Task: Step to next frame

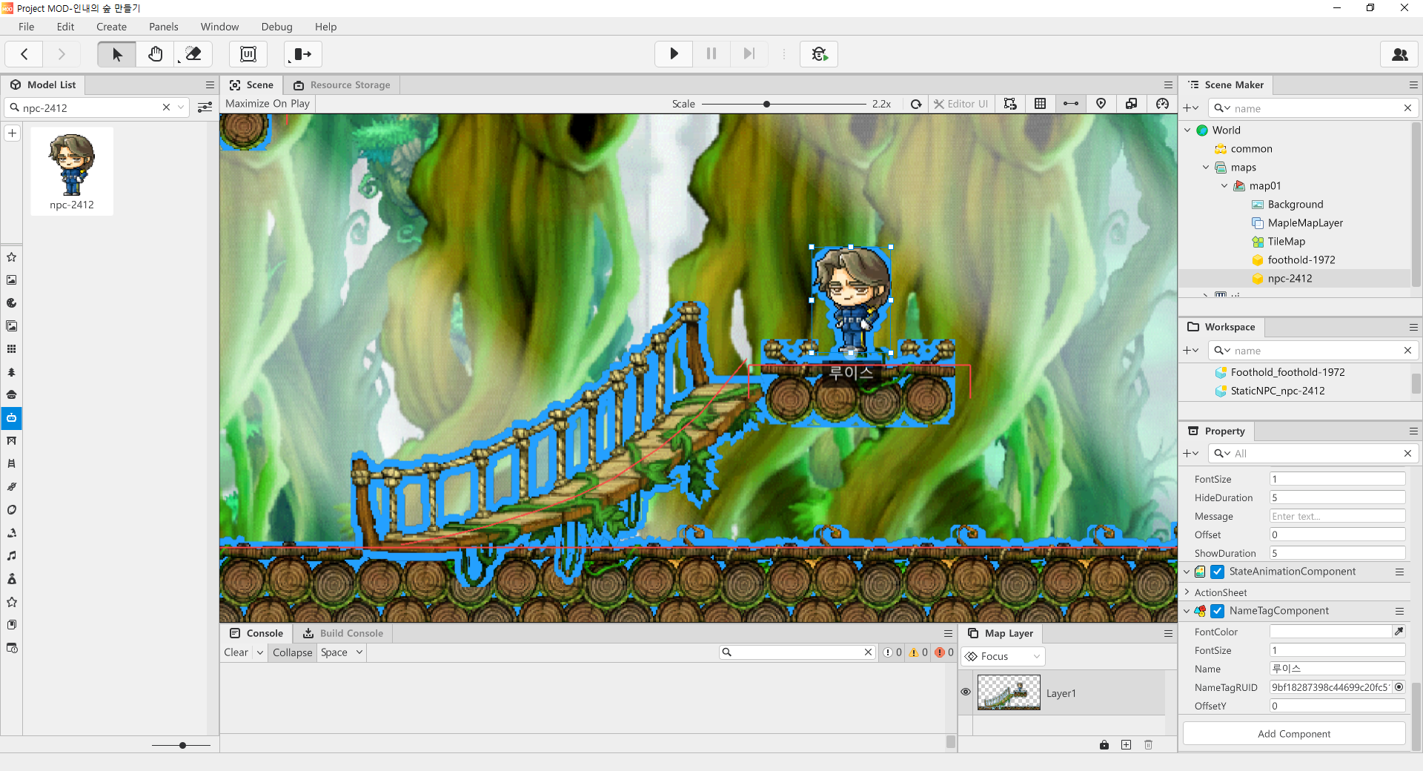Action: coord(749,54)
